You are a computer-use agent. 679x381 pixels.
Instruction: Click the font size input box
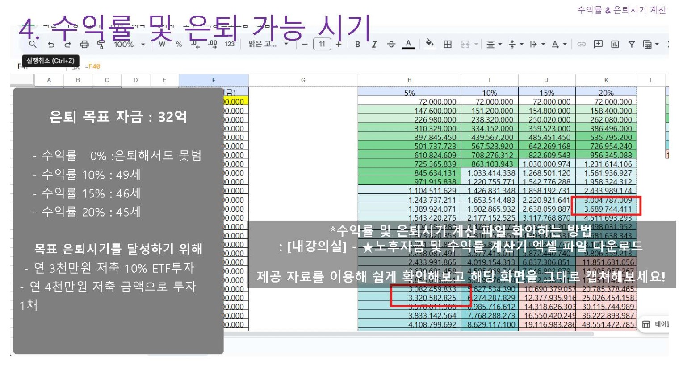pyautogui.click(x=322, y=44)
